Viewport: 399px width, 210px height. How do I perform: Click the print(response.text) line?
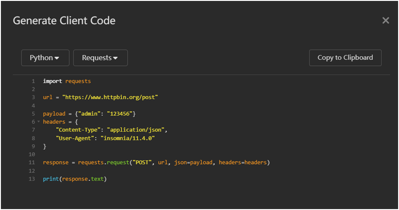point(74,179)
